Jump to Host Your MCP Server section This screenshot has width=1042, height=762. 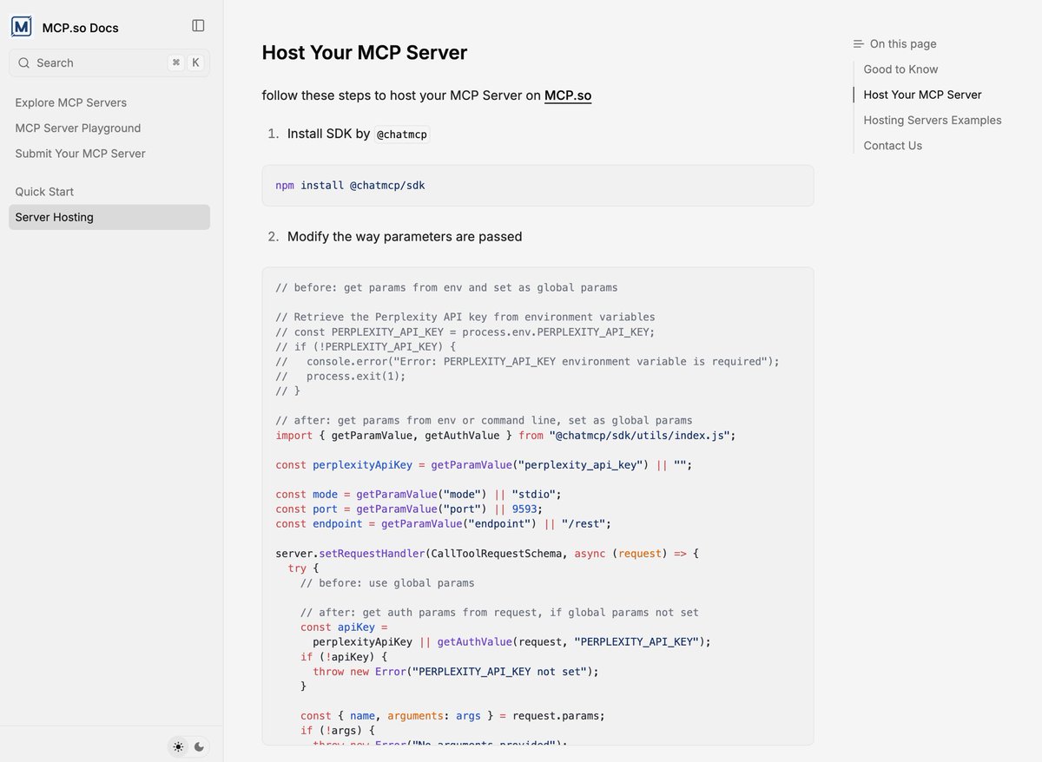point(922,95)
